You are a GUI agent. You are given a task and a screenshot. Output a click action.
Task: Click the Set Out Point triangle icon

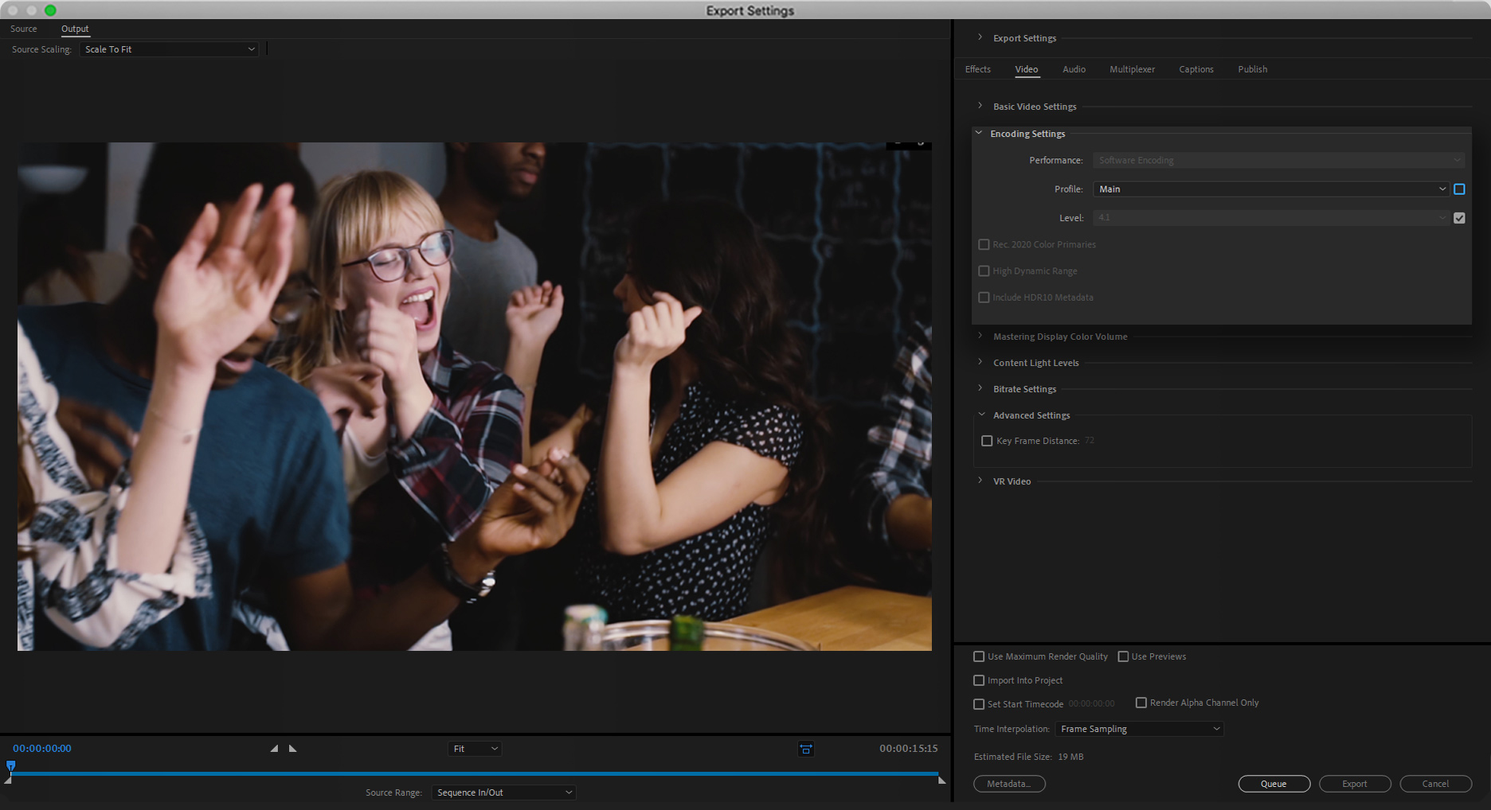[x=293, y=749]
